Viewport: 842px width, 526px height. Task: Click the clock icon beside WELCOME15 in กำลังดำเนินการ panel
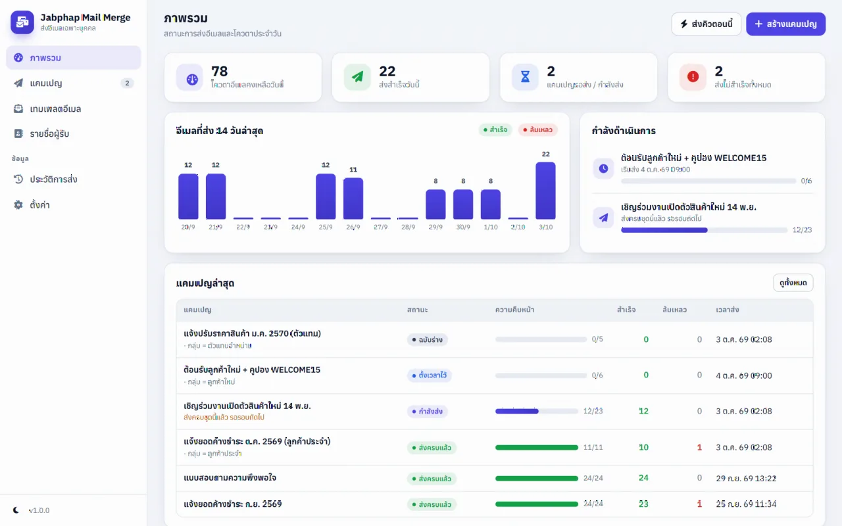point(603,168)
